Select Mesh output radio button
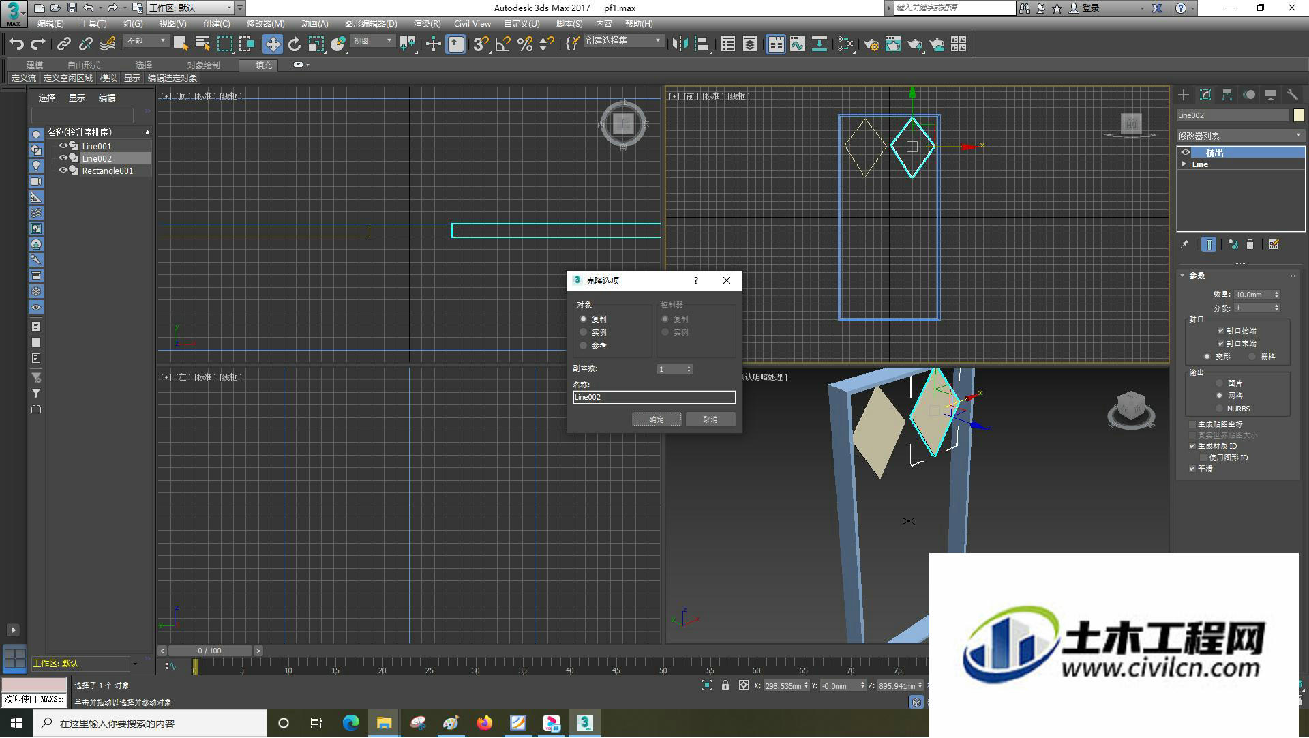The height and width of the screenshot is (738, 1309). tap(1220, 396)
